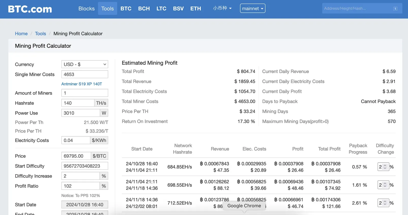Click the 0.57 % payback progress cell
Viewport: 408px width, 215px height.
pos(360,167)
